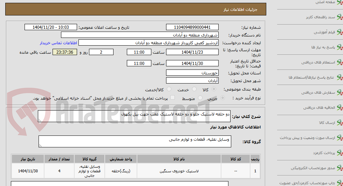Go to پاسخ به نیاز ها
The width and height of the screenshot is (343, 186).
coord(323,47)
